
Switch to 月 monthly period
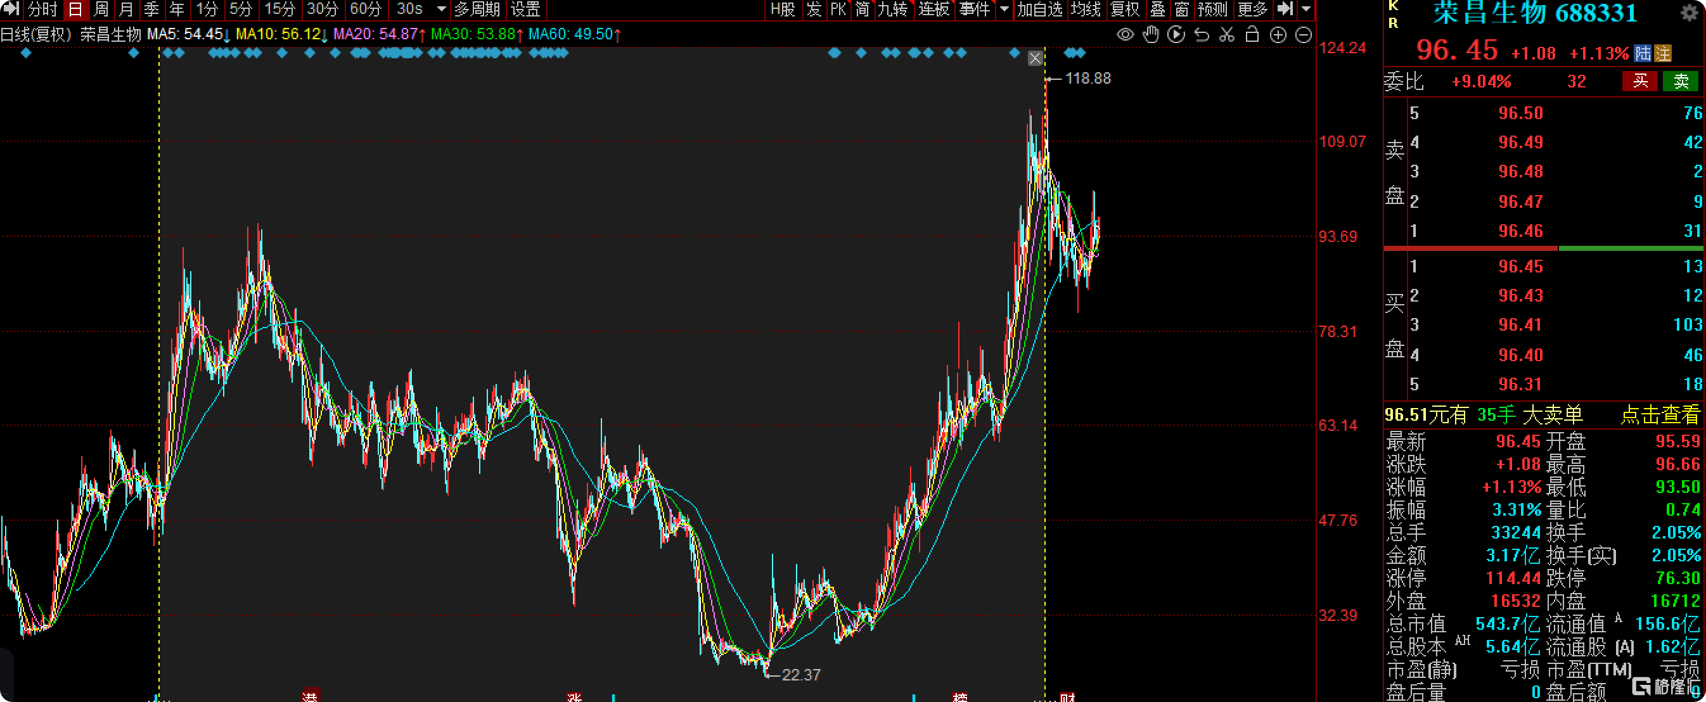tap(126, 10)
